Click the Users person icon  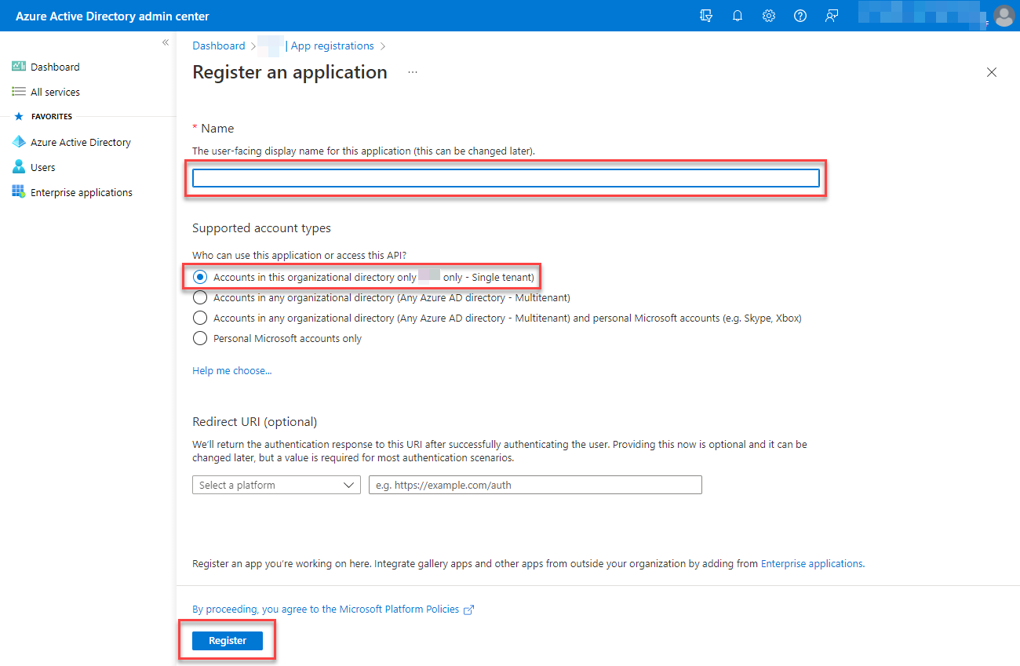(19, 167)
